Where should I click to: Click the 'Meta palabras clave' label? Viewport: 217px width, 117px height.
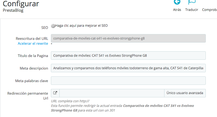[32, 81]
